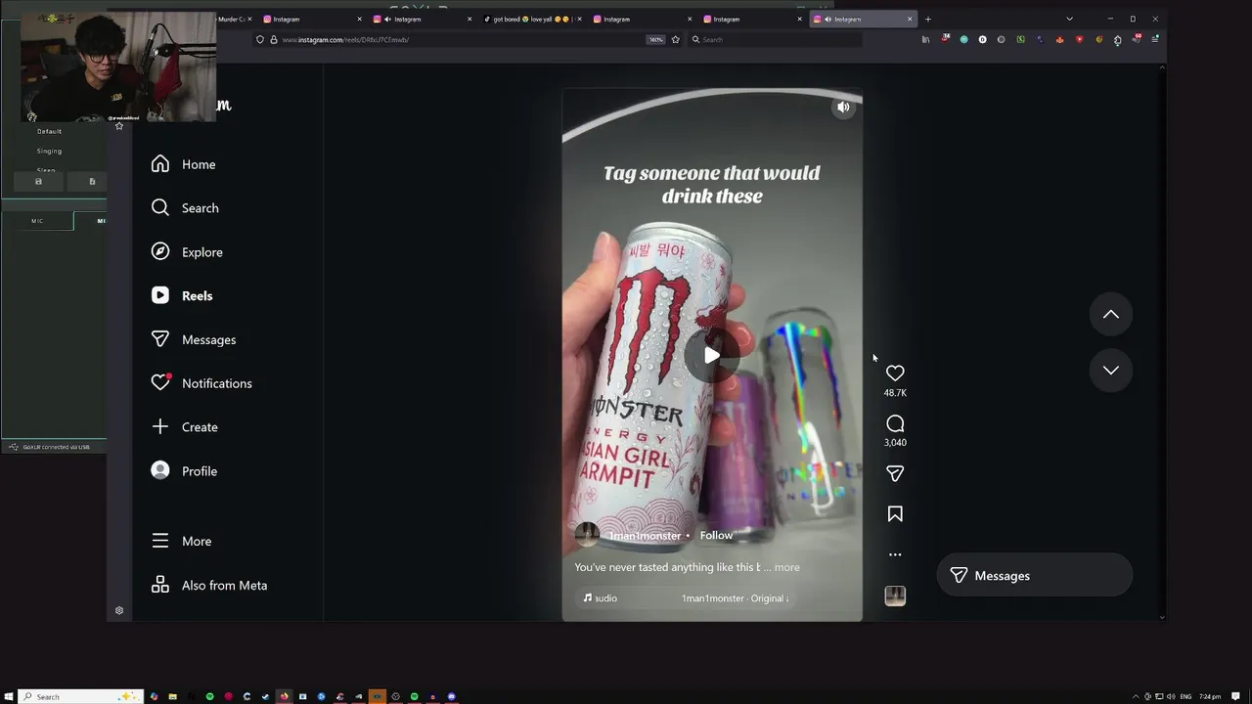Click the 160% zoom level badge
The height and width of the screenshot is (704, 1252).
coord(655,40)
